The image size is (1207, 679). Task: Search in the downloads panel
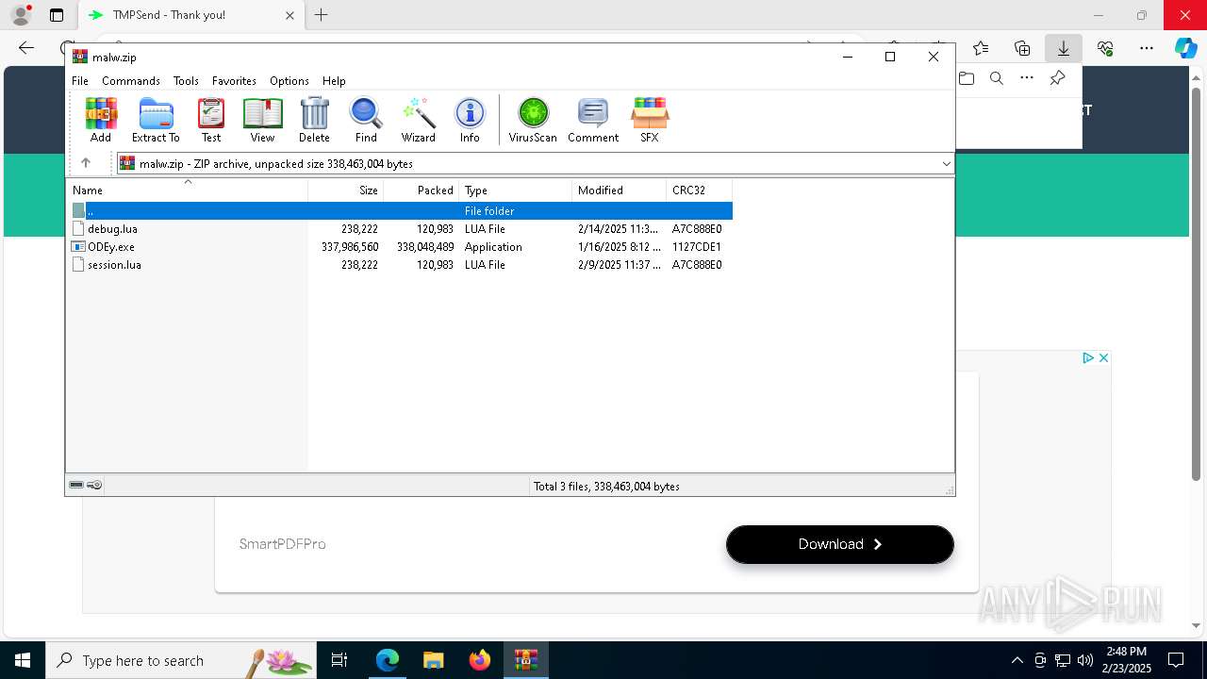coord(997,78)
